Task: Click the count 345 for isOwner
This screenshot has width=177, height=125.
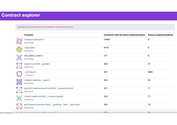Action: point(105,80)
